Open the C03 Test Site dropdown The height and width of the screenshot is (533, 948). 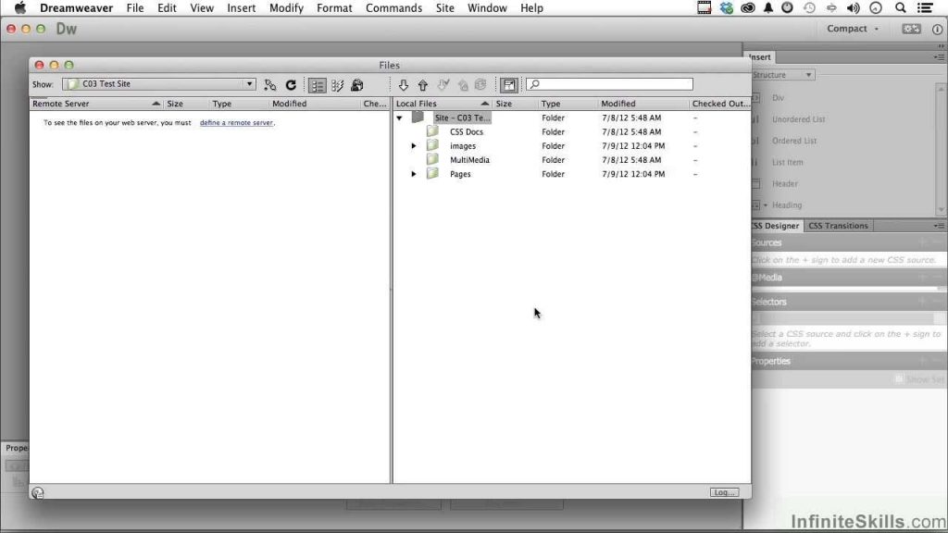[158, 84]
